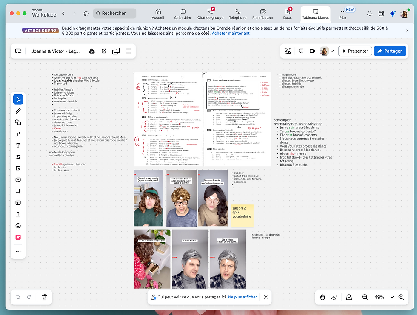417x315 pixels.
Task: Dismiss the Astuce de pro banner
Action: (408, 31)
